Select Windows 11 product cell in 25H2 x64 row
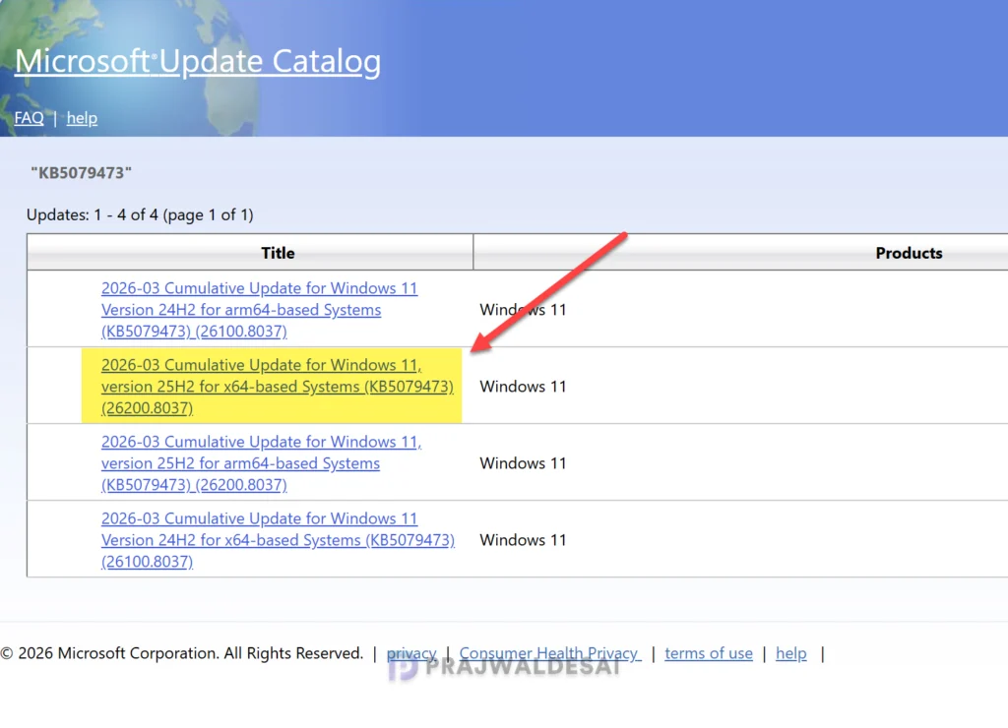 523,387
